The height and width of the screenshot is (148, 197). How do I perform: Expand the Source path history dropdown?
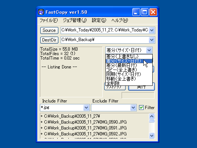(x=152, y=30)
